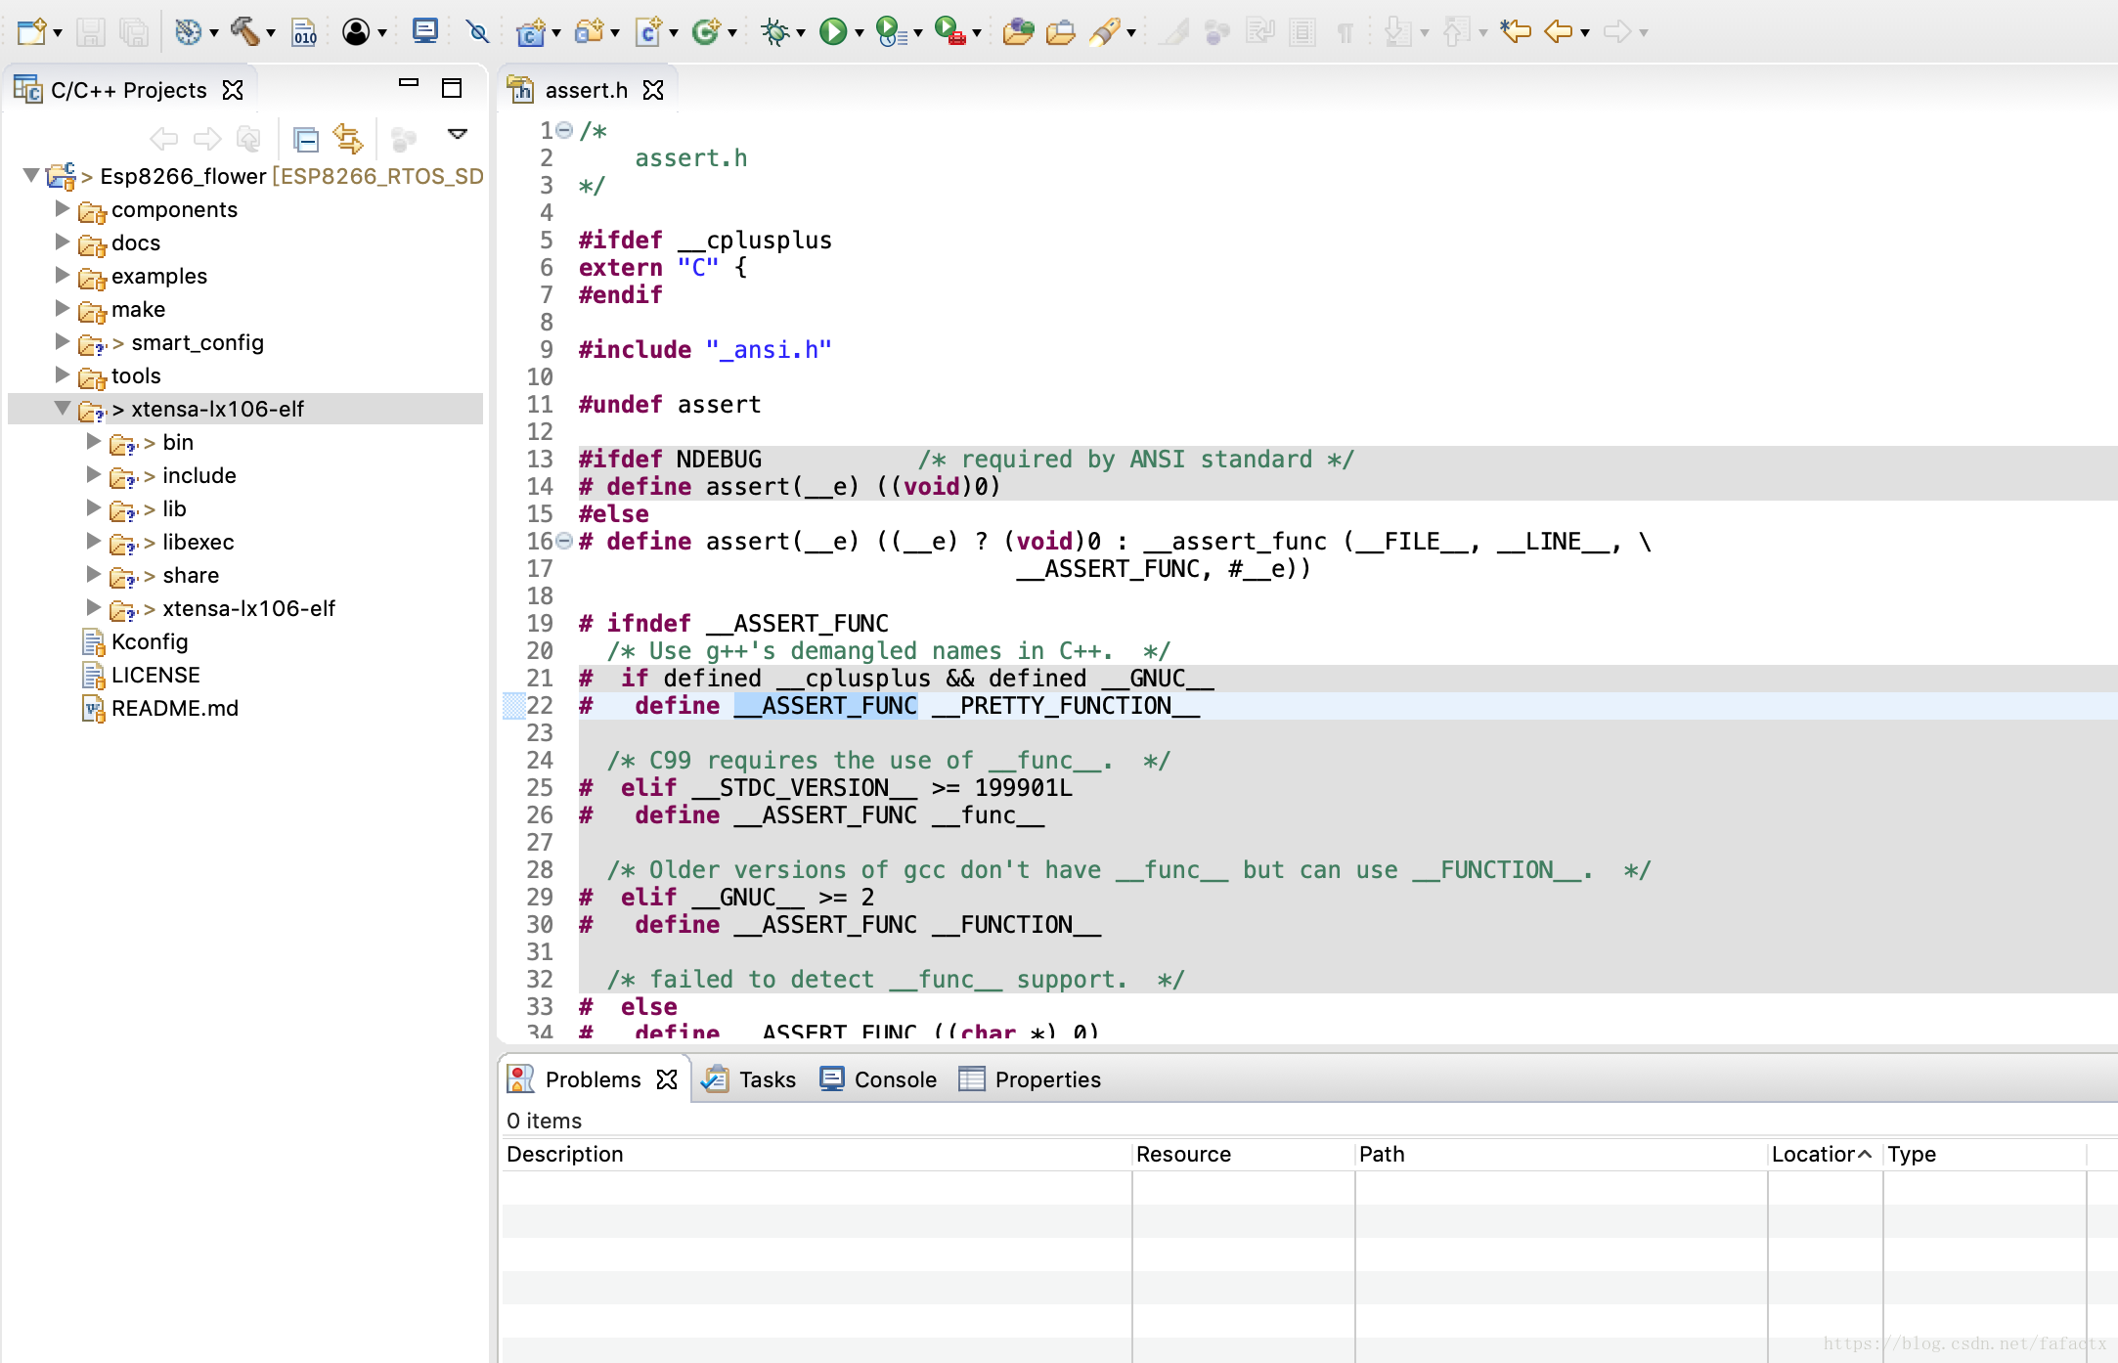The image size is (2118, 1363).
Task: Click the hammer Build icon
Action: coord(244,31)
